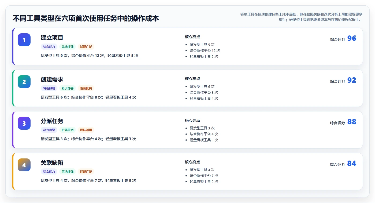Click the 核心亮点 heading in 建立项目 card
The image size is (375, 203).
pyautogui.click(x=192, y=37)
